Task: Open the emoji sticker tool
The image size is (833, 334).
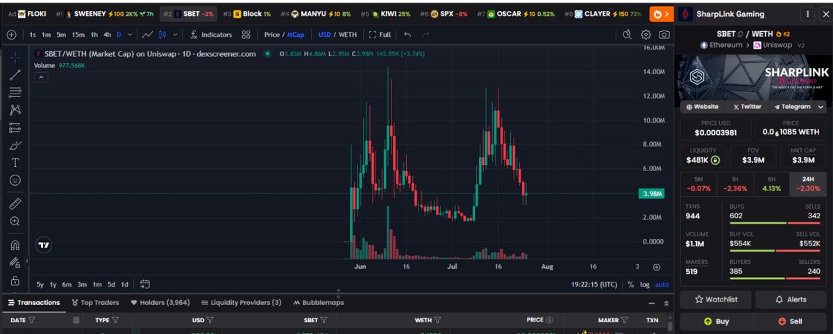Action: click(x=15, y=180)
